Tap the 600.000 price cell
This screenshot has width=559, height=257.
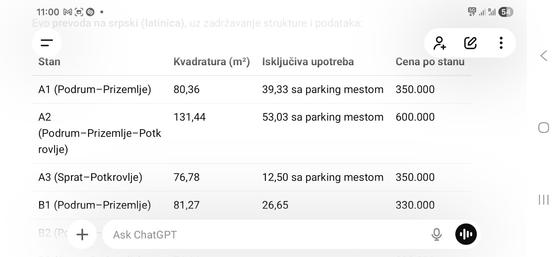[415, 117]
